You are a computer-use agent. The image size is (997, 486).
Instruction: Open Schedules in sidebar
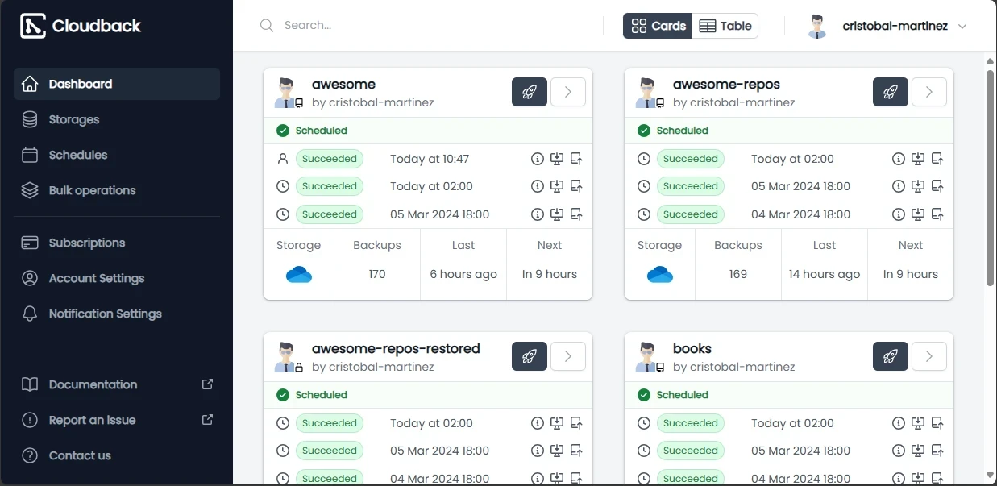click(117, 155)
